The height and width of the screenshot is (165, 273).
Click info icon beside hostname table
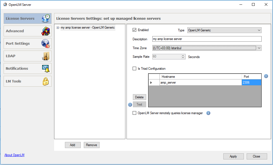click(x=266, y=76)
